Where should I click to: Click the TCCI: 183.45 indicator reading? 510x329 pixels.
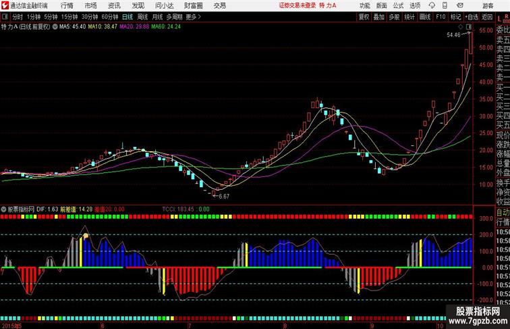pyautogui.click(x=178, y=209)
